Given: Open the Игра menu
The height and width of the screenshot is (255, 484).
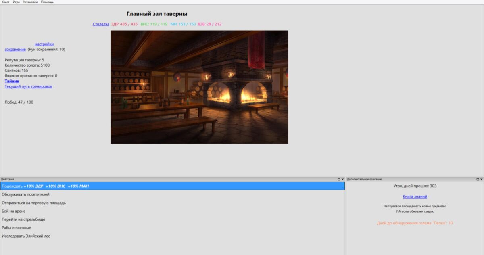Looking at the screenshot, I should pyautogui.click(x=16, y=2).
